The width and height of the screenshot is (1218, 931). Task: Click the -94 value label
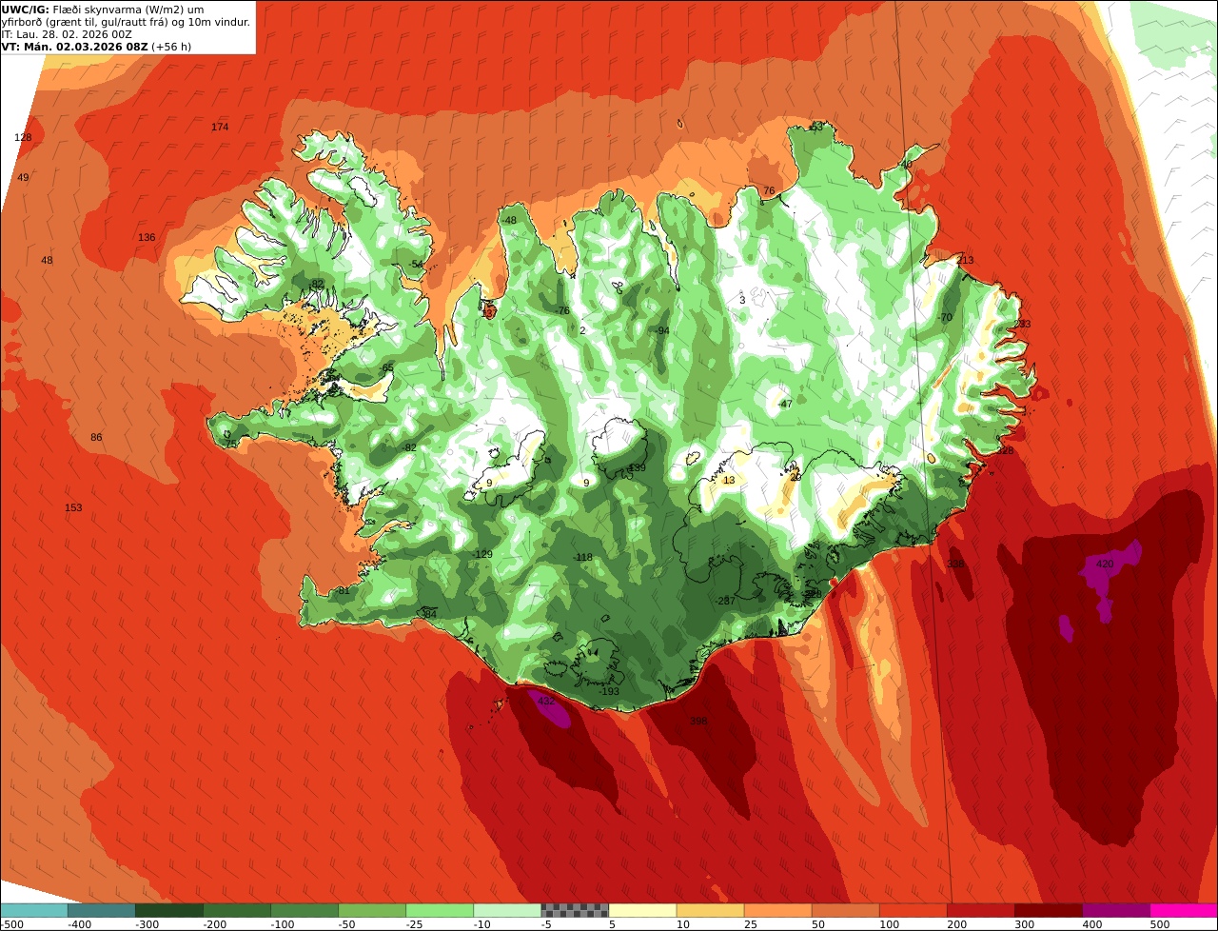coord(662,330)
